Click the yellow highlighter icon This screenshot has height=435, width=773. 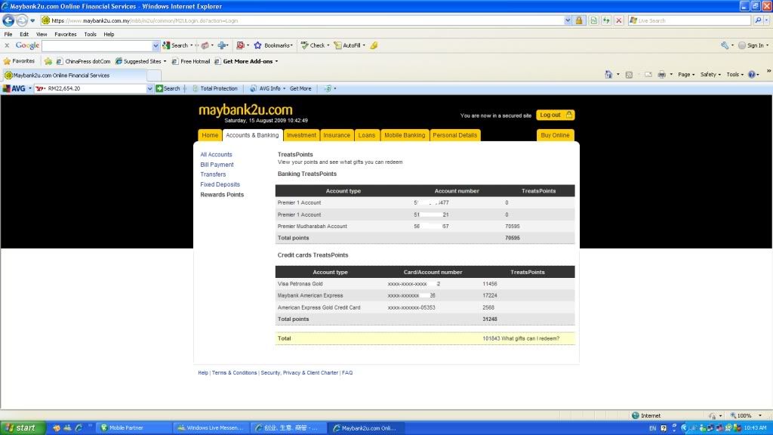click(x=374, y=45)
